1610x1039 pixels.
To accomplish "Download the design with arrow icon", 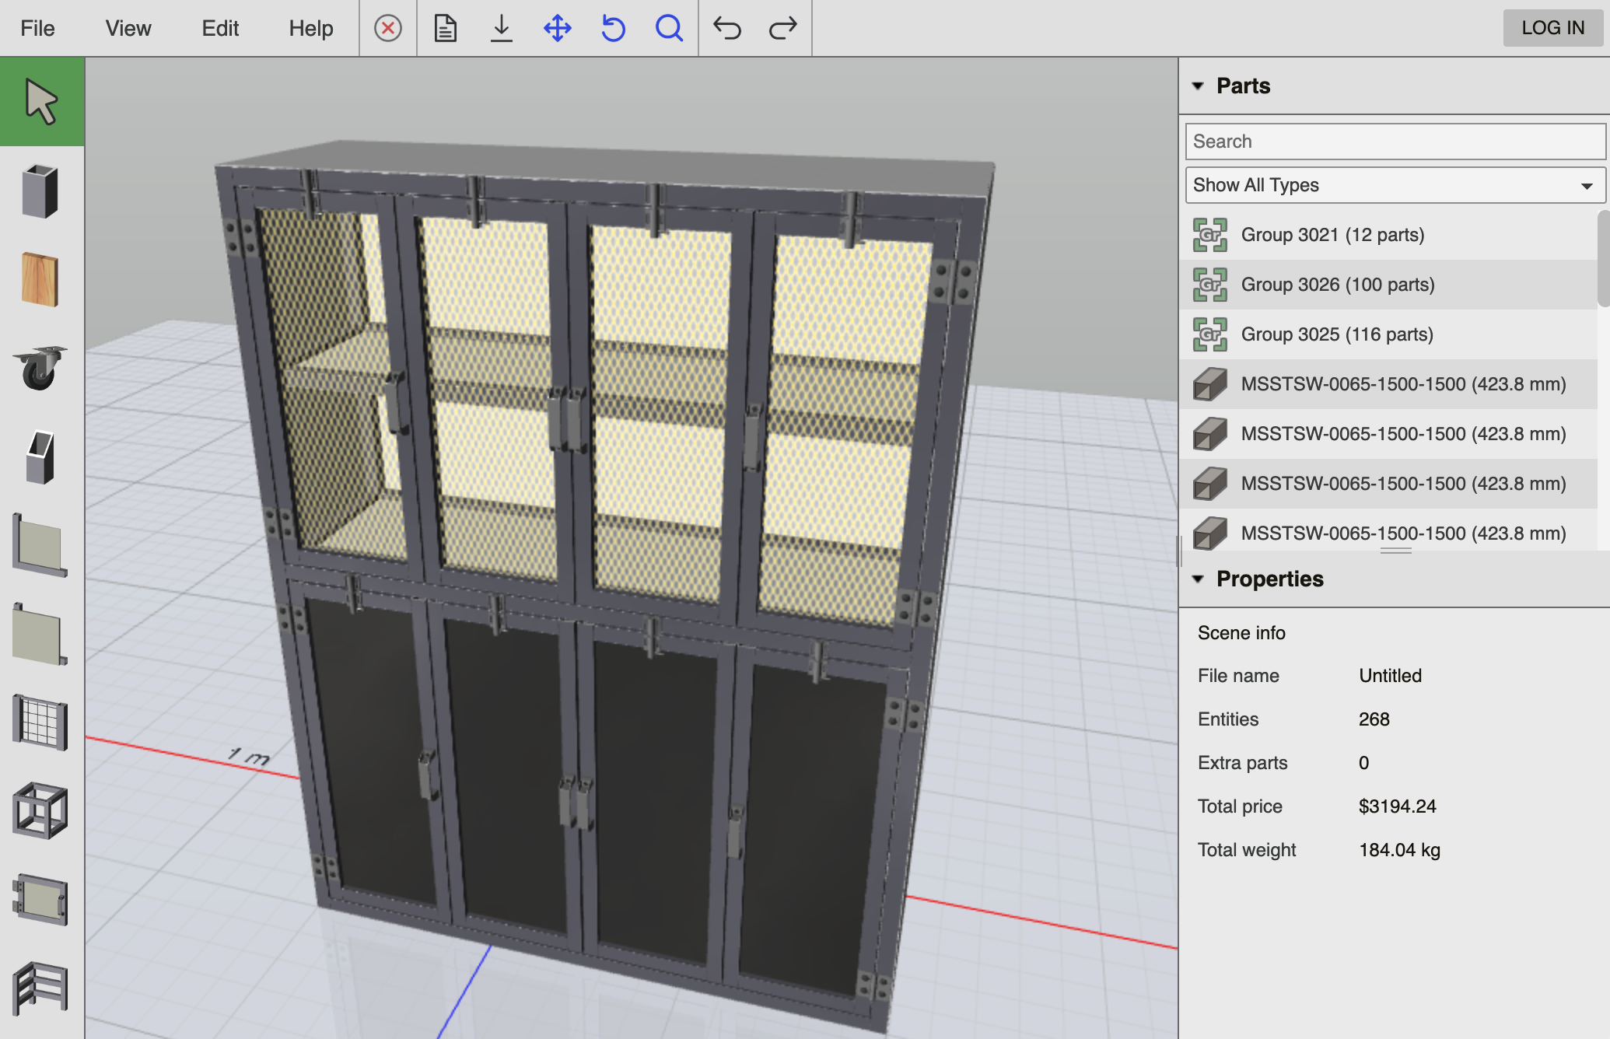I will (x=502, y=29).
